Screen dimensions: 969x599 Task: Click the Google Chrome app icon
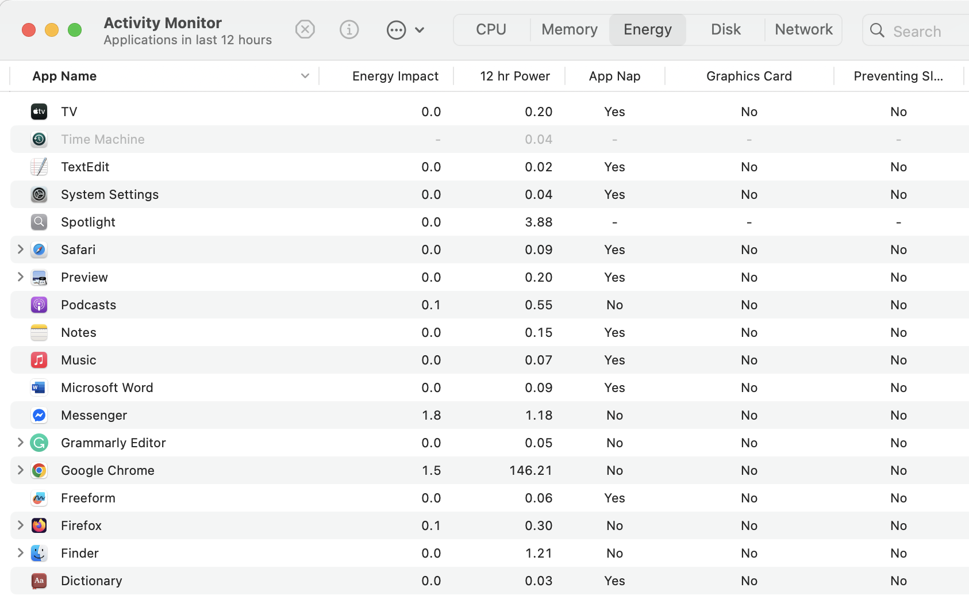coord(39,471)
